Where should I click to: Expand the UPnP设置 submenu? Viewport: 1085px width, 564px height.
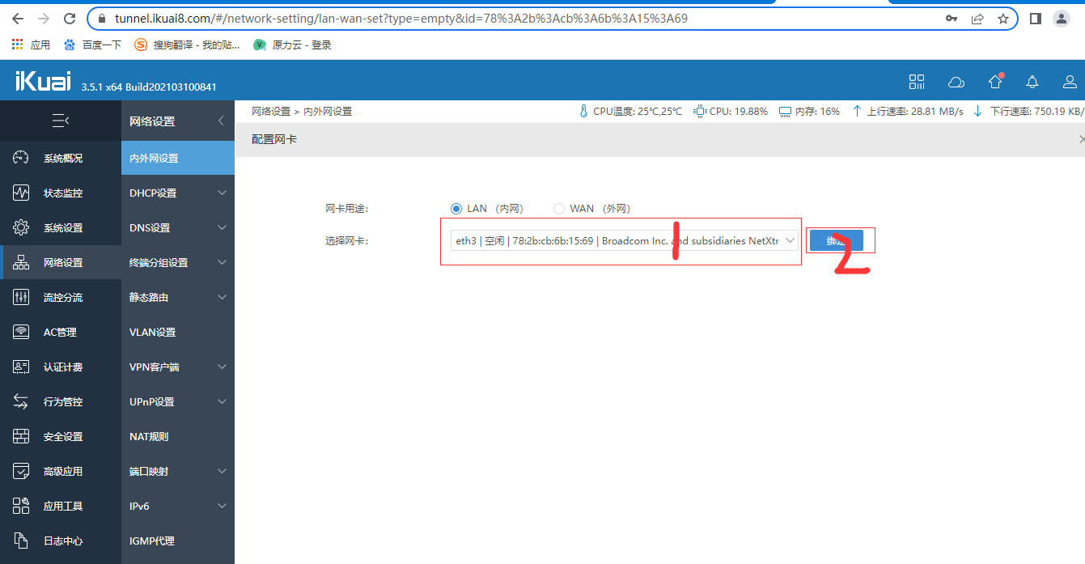[178, 401]
